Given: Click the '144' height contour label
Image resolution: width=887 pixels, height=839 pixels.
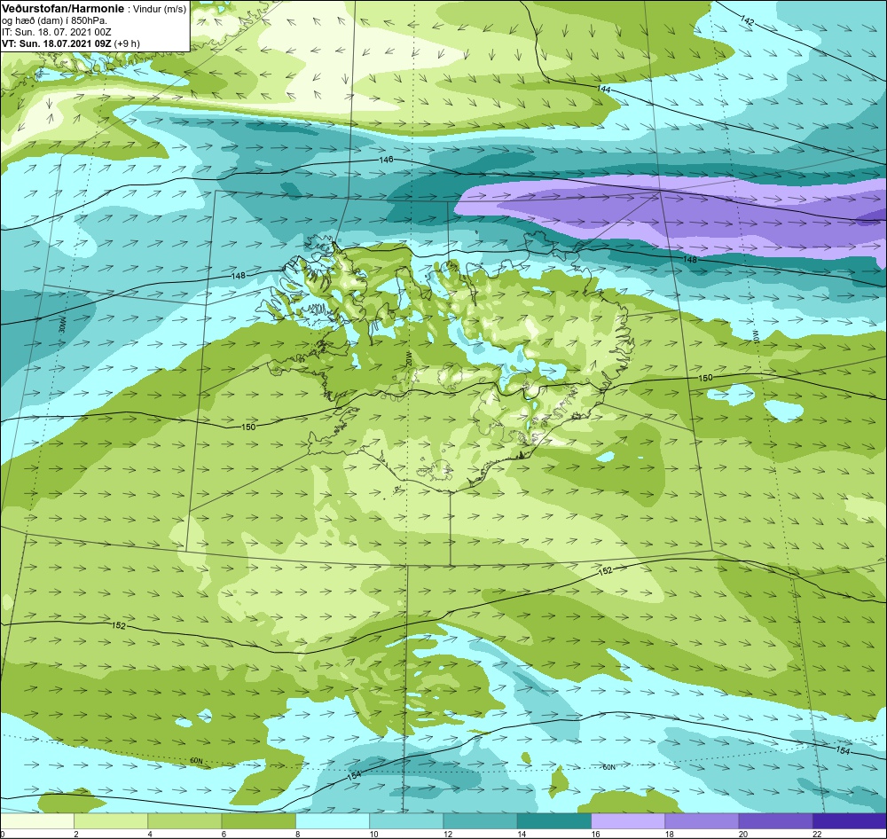Looking at the screenshot, I should 604,90.
